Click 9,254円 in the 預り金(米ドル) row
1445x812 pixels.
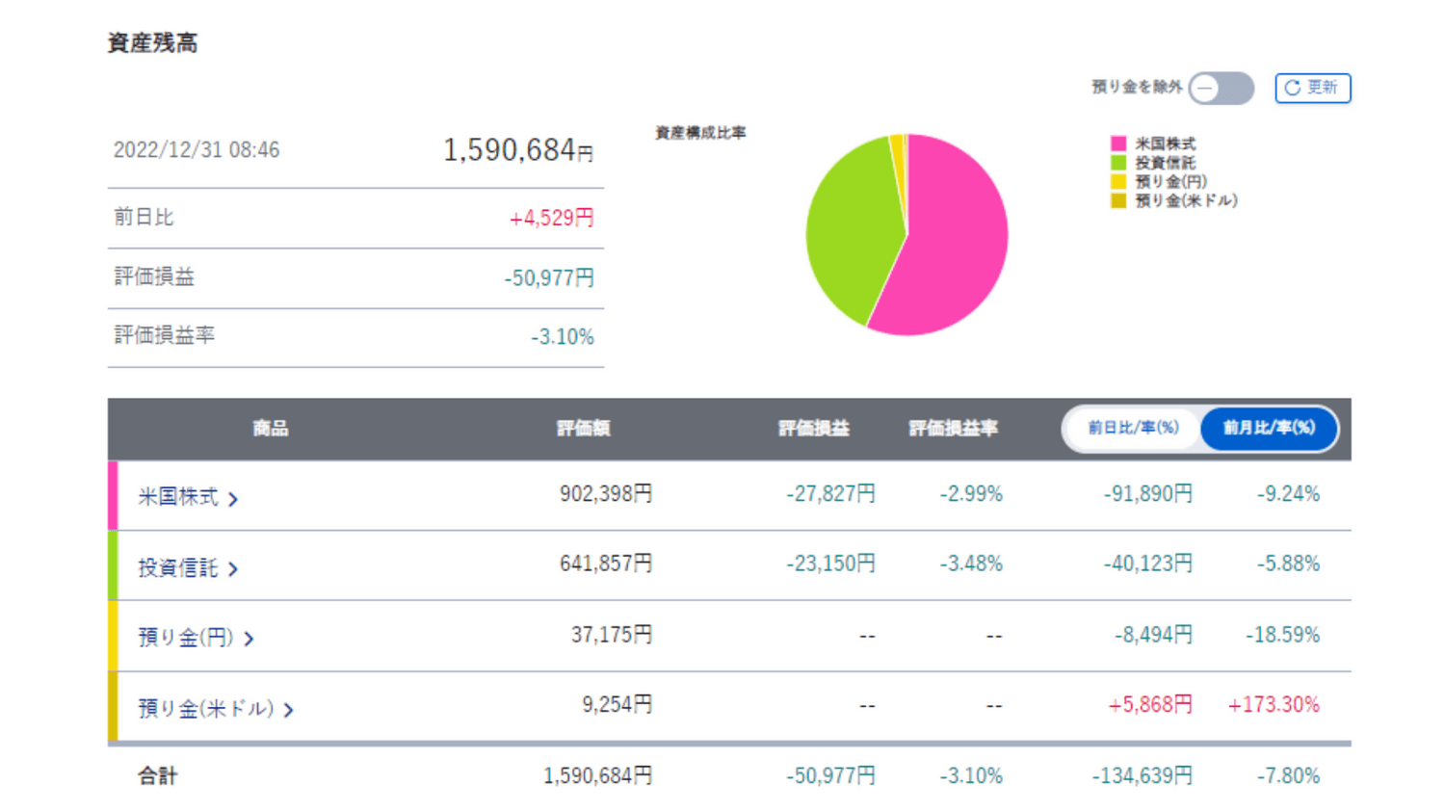point(617,704)
